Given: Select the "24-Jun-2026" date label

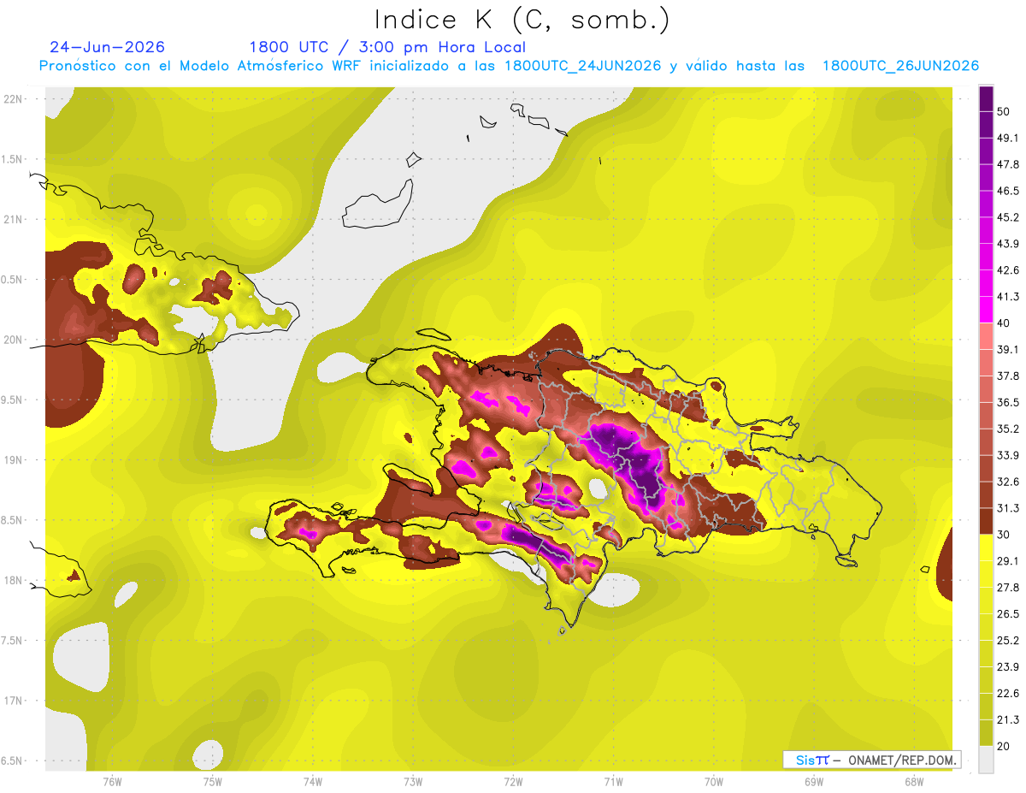Looking at the screenshot, I should (x=108, y=47).
